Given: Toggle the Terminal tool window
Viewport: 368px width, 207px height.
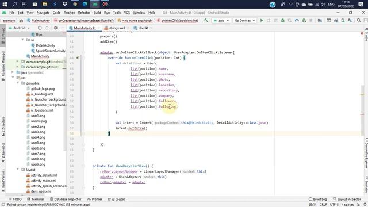Looking at the screenshot, I should point(36,199).
